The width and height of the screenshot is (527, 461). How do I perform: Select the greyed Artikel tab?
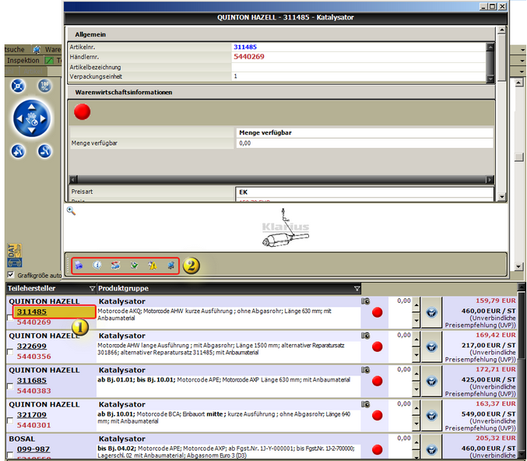coord(33,72)
